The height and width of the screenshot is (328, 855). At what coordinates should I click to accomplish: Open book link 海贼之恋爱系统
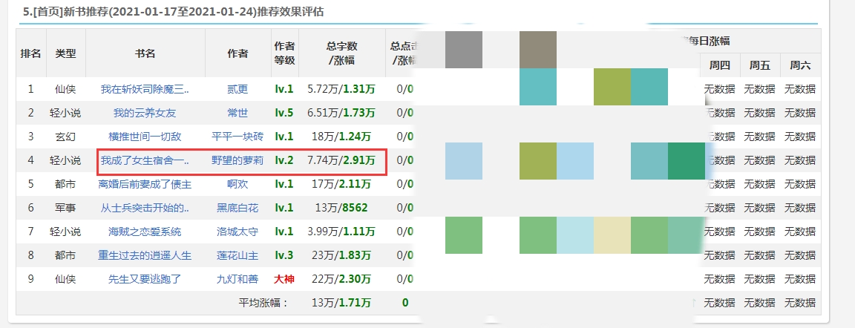point(145,232)
